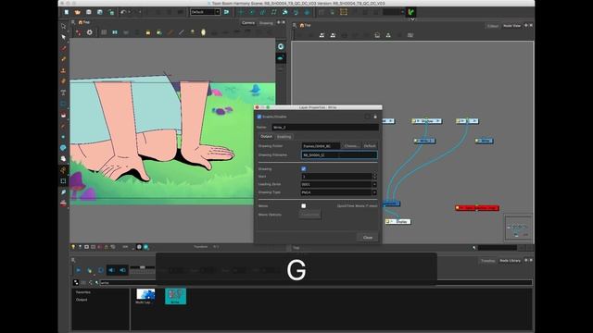
Task: Click the Save scene icon
Action: tap(89, 12)
